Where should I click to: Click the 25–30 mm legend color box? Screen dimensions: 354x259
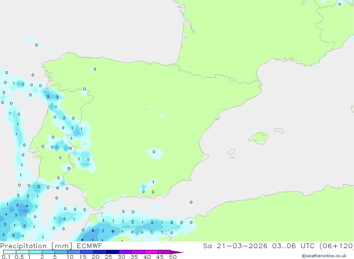click(x=113, y=252)
